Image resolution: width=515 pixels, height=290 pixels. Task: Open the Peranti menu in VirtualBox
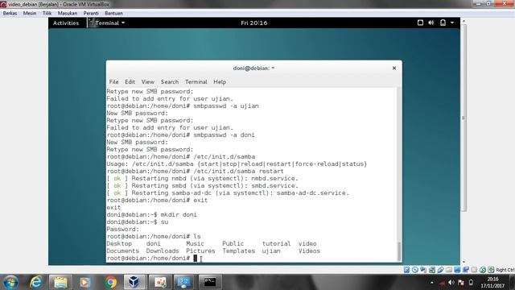(91, 13)
